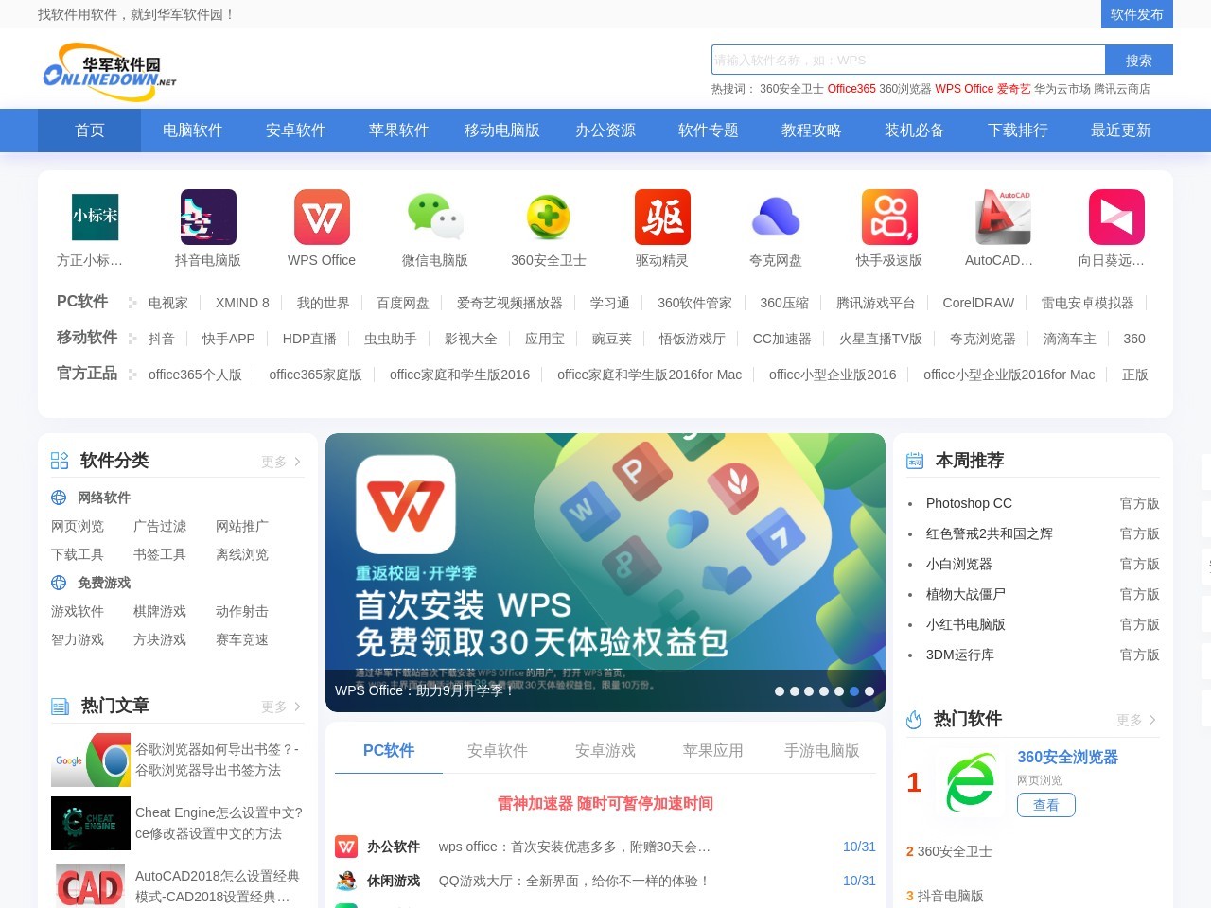The height and width of the screenshot is (908, 1211).
Task: Open the WPS promotional banner
Action: coord(605,572)
